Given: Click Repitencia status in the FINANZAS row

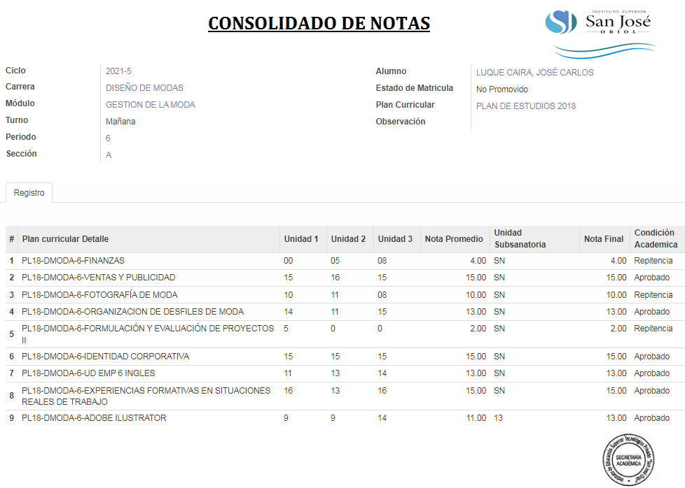Looking at the screenshot, I should [x=653, y=261].
